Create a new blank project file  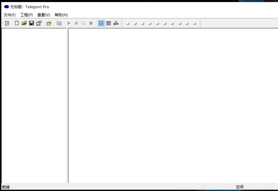[x=17, y=23]
